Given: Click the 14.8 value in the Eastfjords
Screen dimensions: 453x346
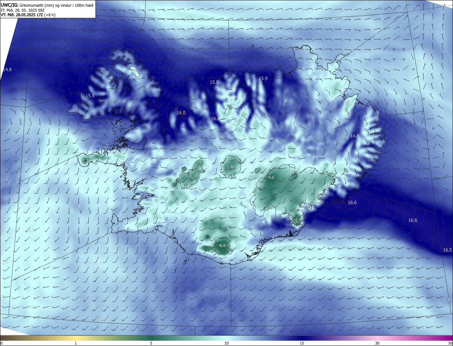Looking at the screenshot, I should (x=355, y=136).
